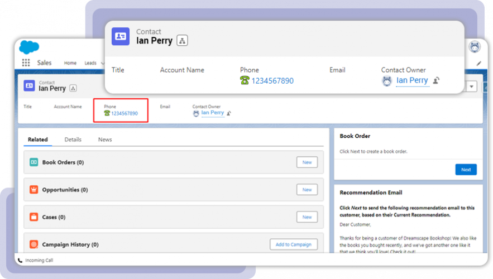Open the record actions dropdown arrow
493x279 pixels.
tap(471, 86)
